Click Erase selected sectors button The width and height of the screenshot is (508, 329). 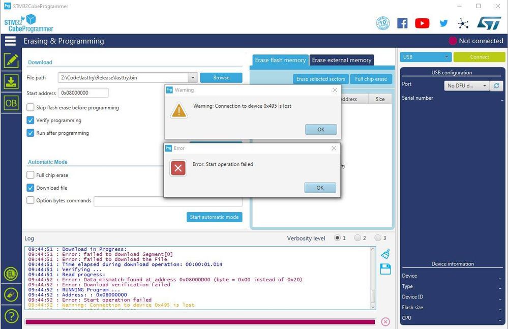321,79
